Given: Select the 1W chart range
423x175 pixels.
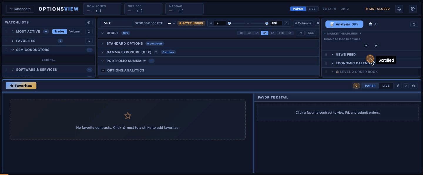Looking at the screenshot, I should (249, 33).
